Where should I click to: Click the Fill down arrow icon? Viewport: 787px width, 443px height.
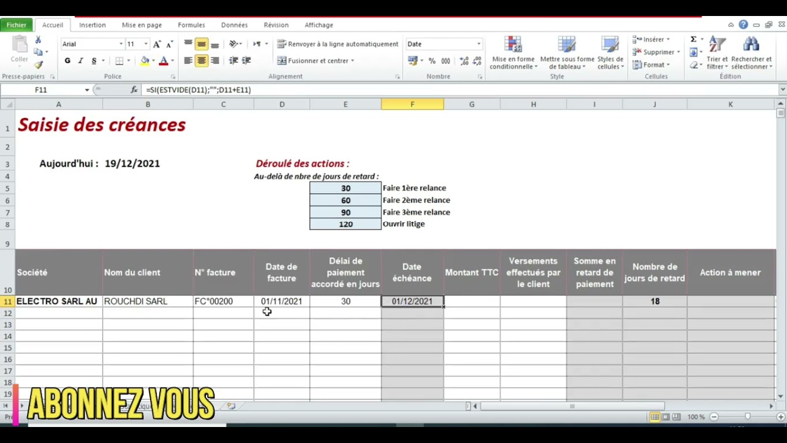[694, 52]
